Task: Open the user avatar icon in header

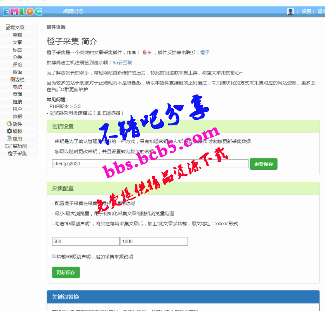Action: tap(290, 11)
